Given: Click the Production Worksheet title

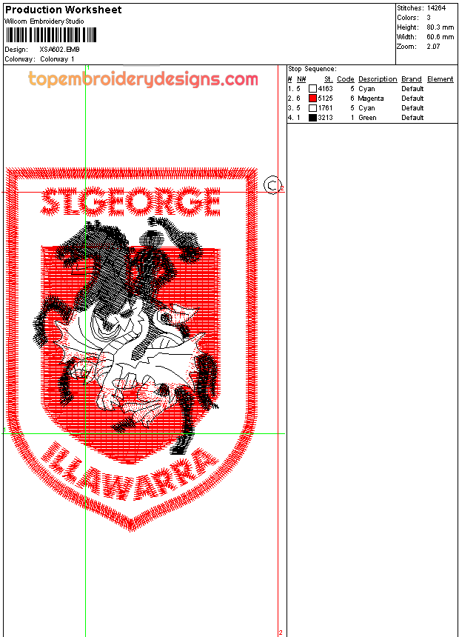Looking at the screenshot, I should pos(64,10).
